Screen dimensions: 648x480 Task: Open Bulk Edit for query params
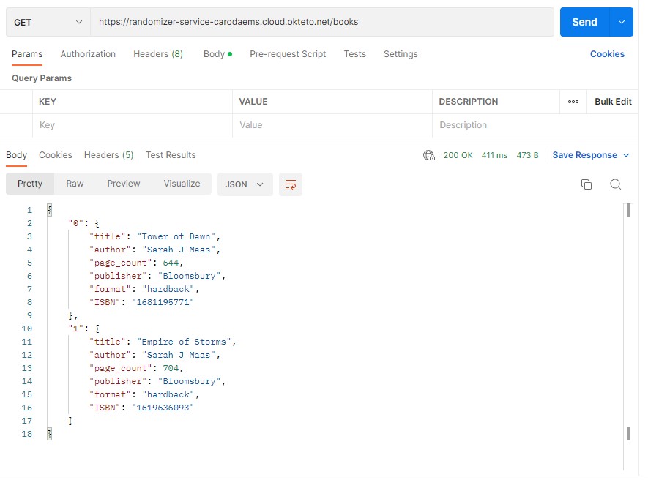[613, 102]
